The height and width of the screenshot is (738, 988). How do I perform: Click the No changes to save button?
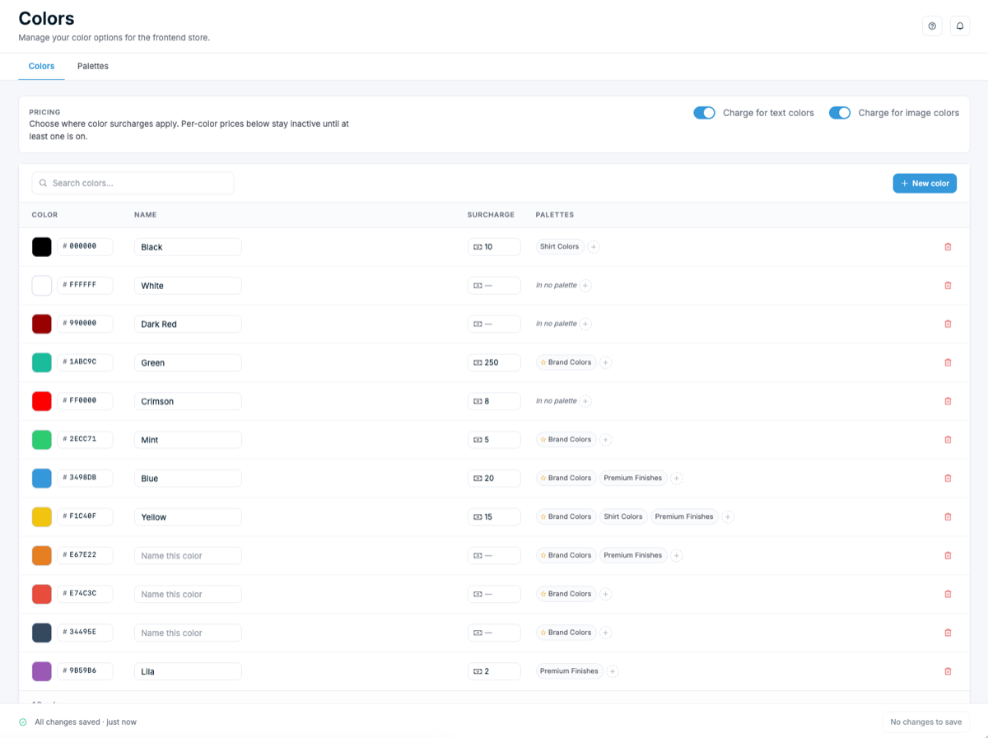pos(925,722)
